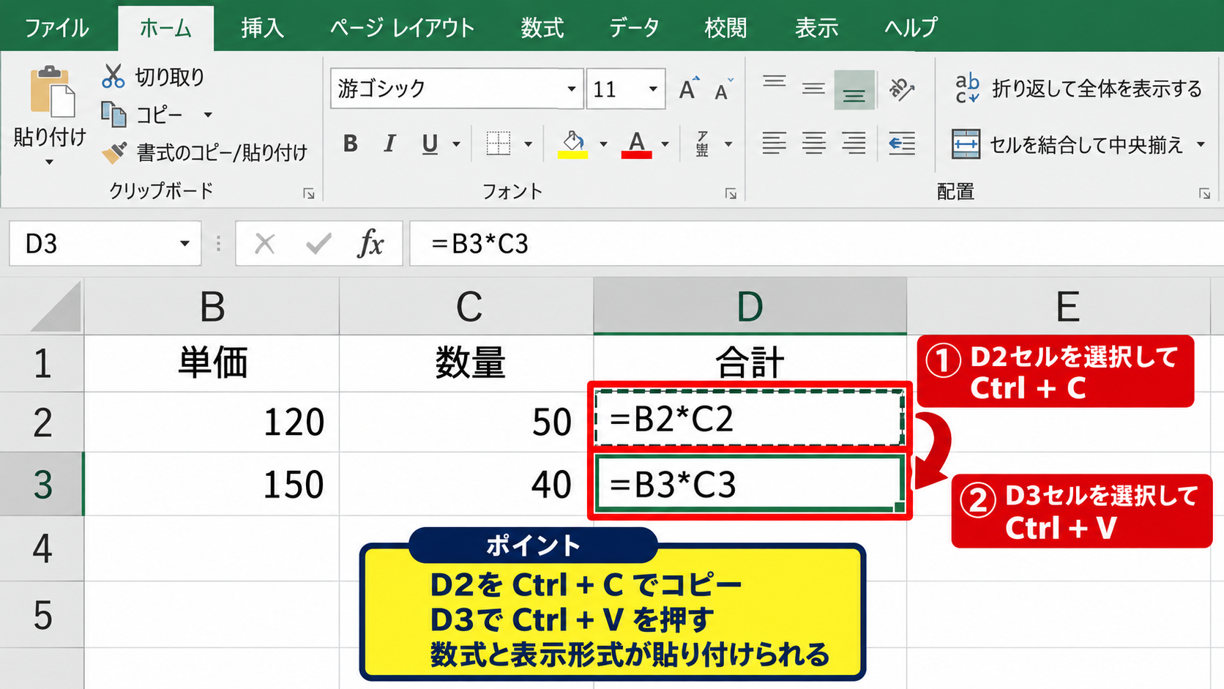The width and height of the screenshot is (1224, 689).
Task: Open the Name Box dropdown arrow
Action: 184,243
